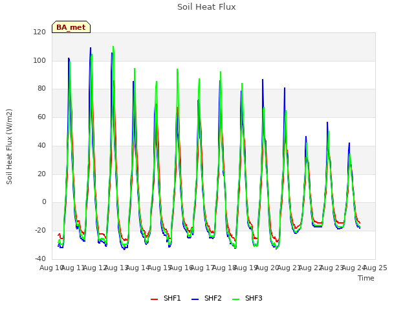The width and height of the screenshot is (414, 311).
Task: Click the -40 y-axis tick label
Action: pyautogui.click(x=40, y=259)
